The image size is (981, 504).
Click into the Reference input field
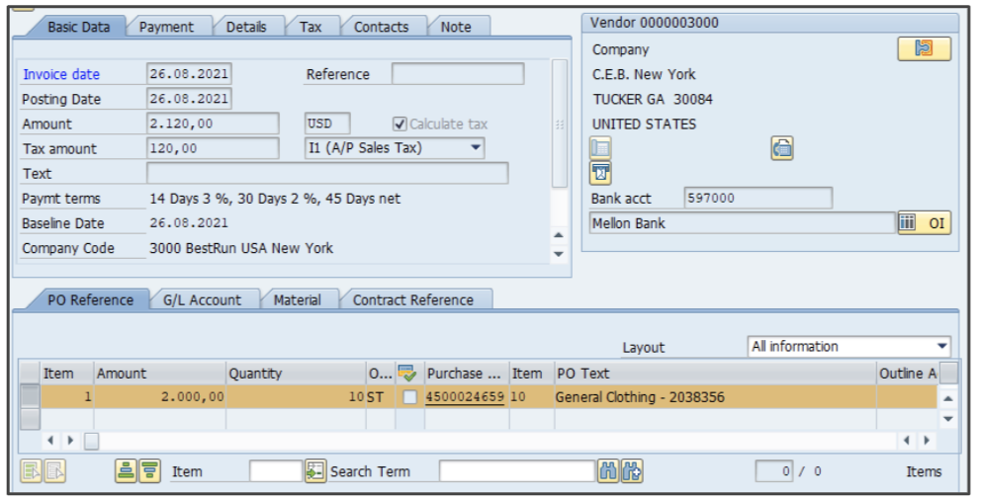(458, 74)
